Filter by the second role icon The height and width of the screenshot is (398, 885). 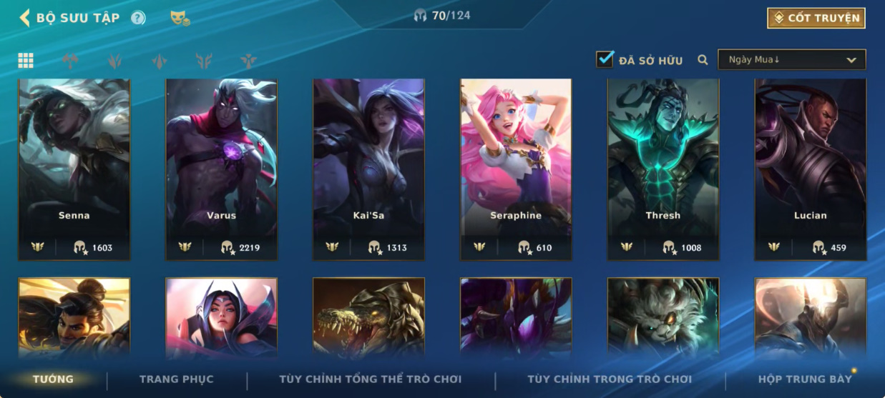coord(70,61)
